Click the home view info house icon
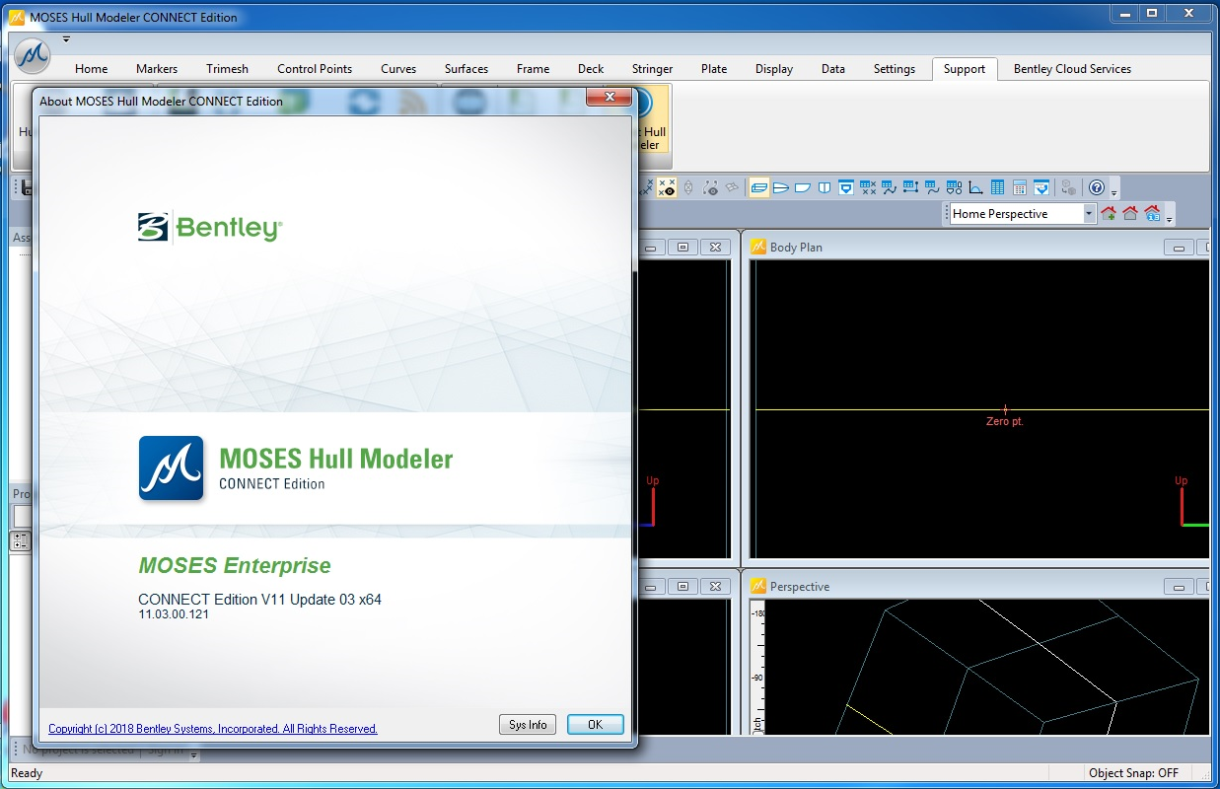 [x=1152, y=213]
